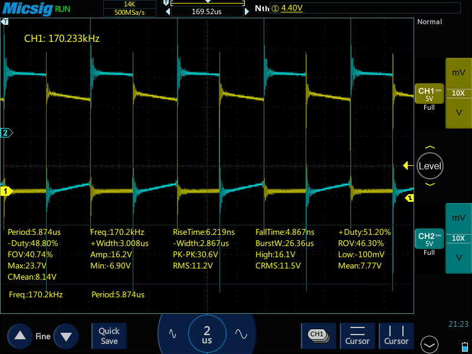Select the channel 2 ground marker
This screenshot has height=354, width=472.
(6, 133)
